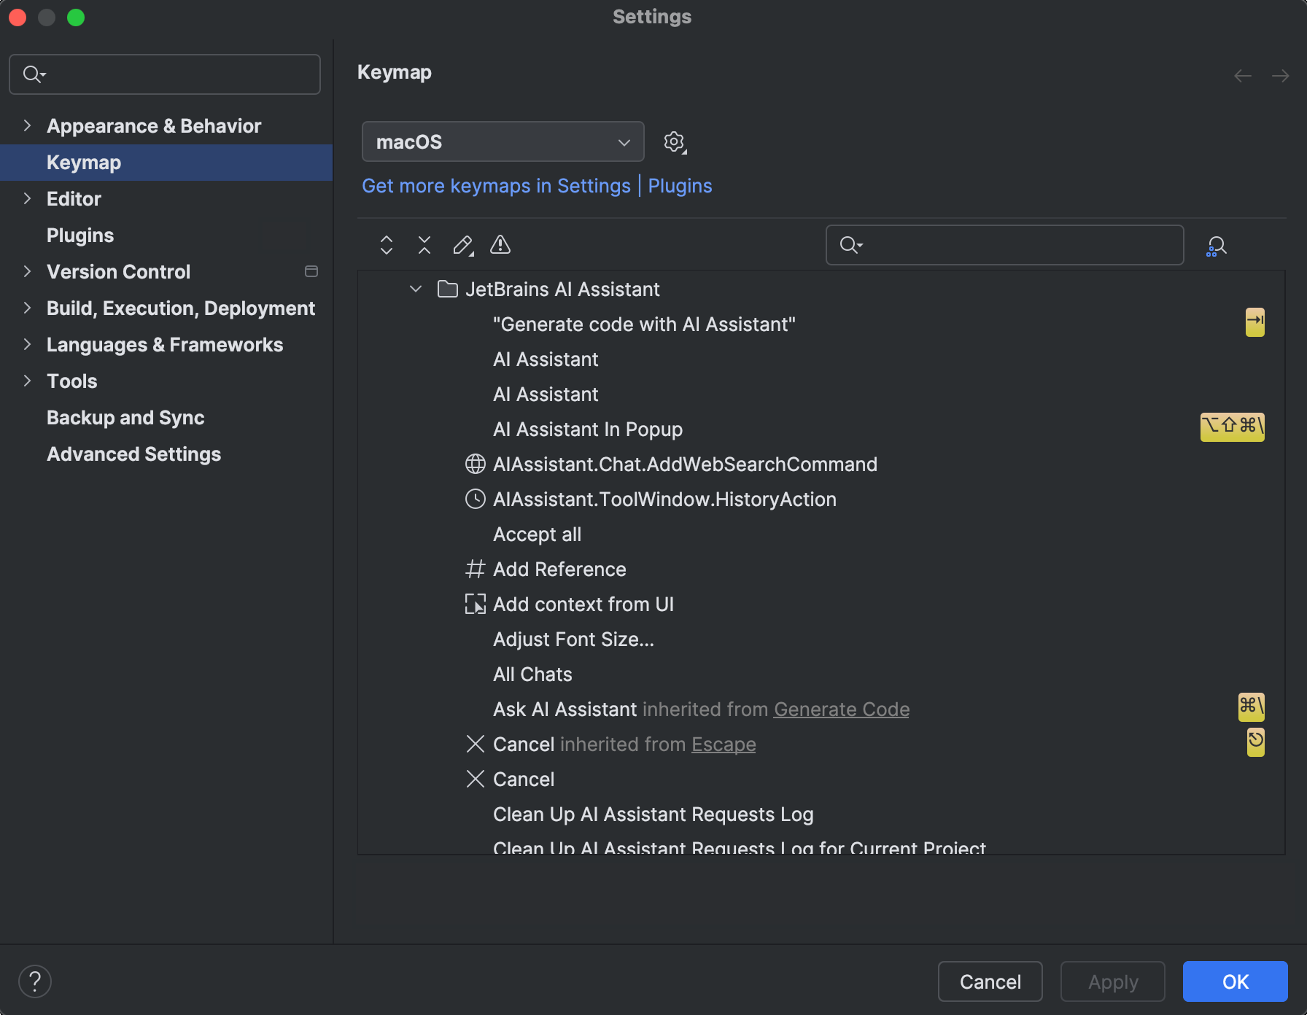1307x1015 pixels.
Task: Click the Plugins link under the keymap selector
Action: pos(679,186)
